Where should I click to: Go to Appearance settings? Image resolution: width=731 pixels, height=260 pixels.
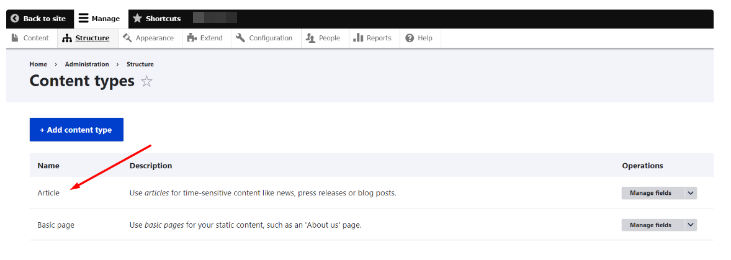(x=148, y=38)
